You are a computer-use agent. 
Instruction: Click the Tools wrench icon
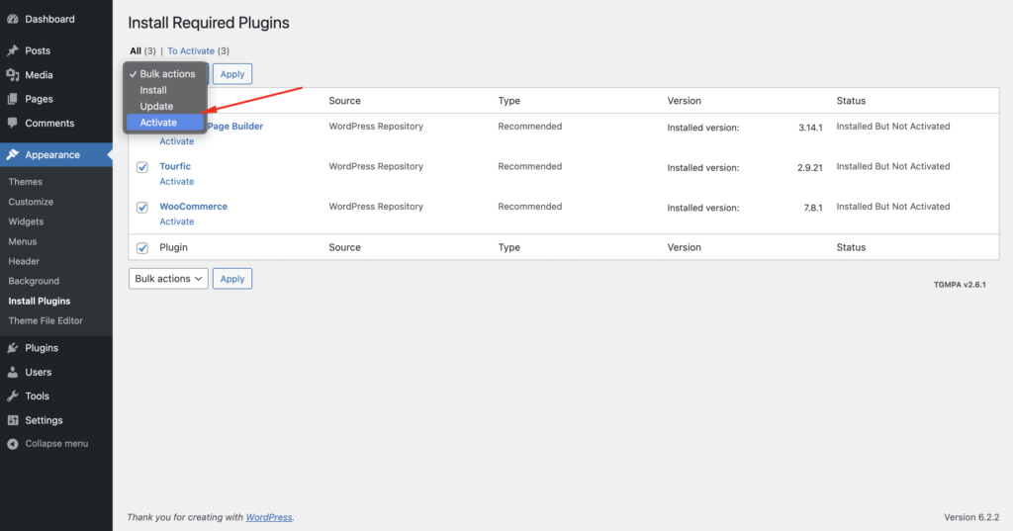[13, 396]
